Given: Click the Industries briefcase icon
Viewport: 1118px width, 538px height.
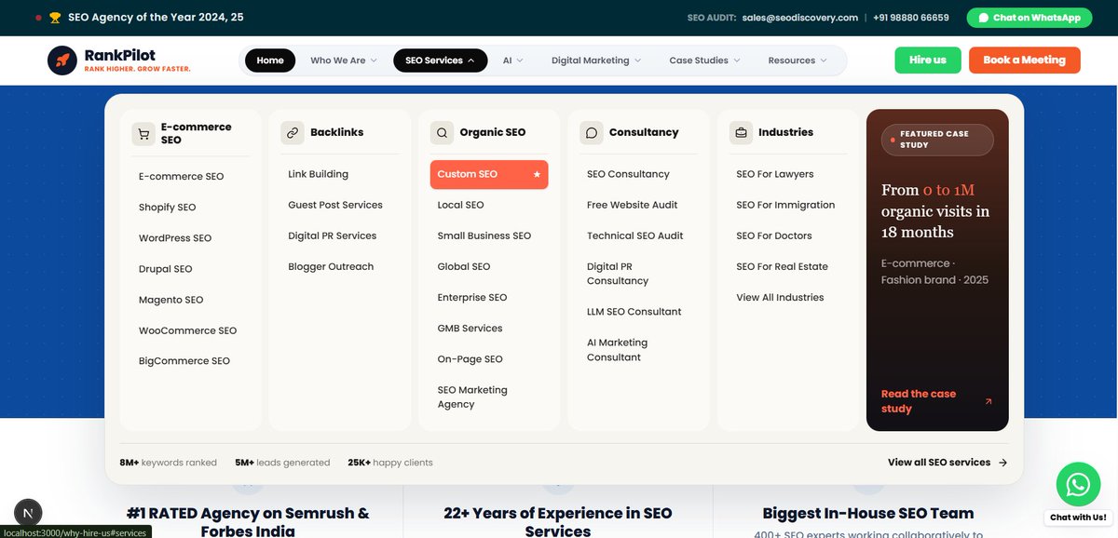Looking at the screenshot, I should (x=741, y=133).
